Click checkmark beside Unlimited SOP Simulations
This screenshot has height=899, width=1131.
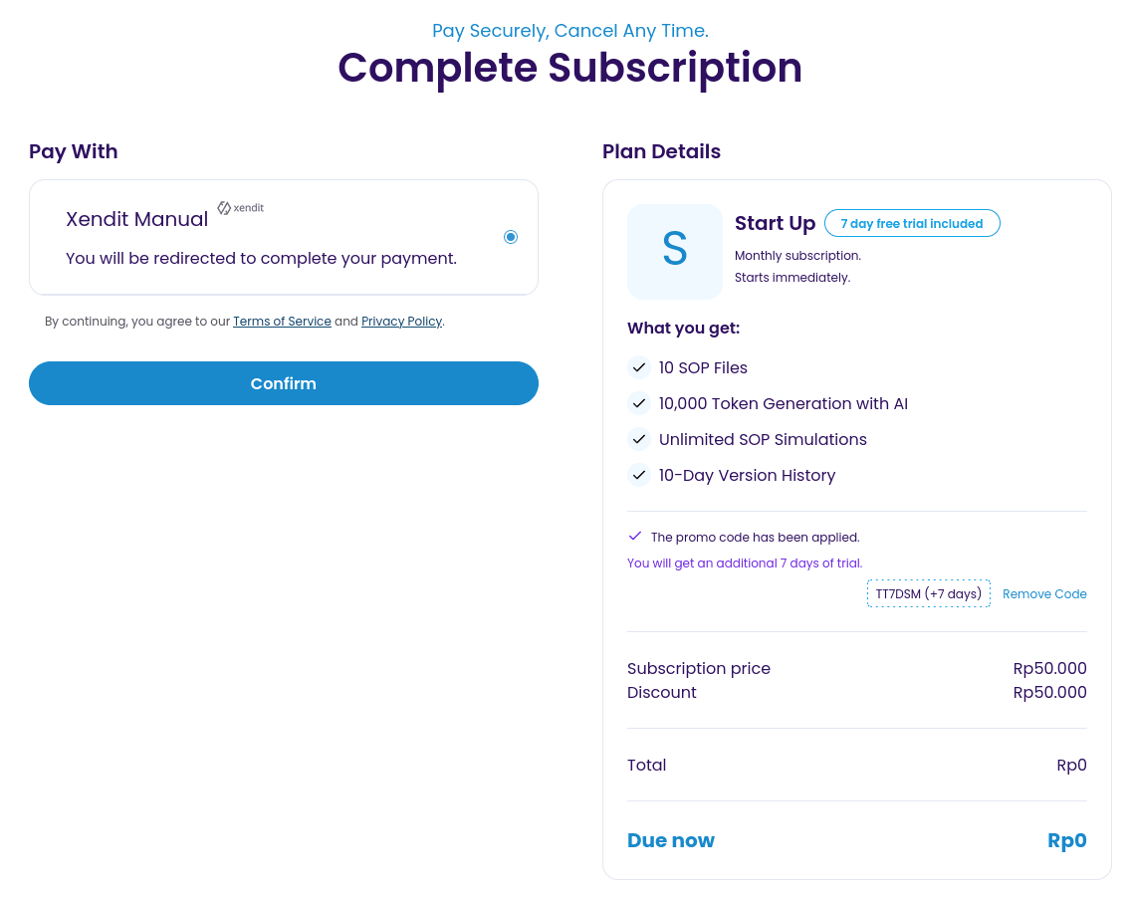click(638, 439)
